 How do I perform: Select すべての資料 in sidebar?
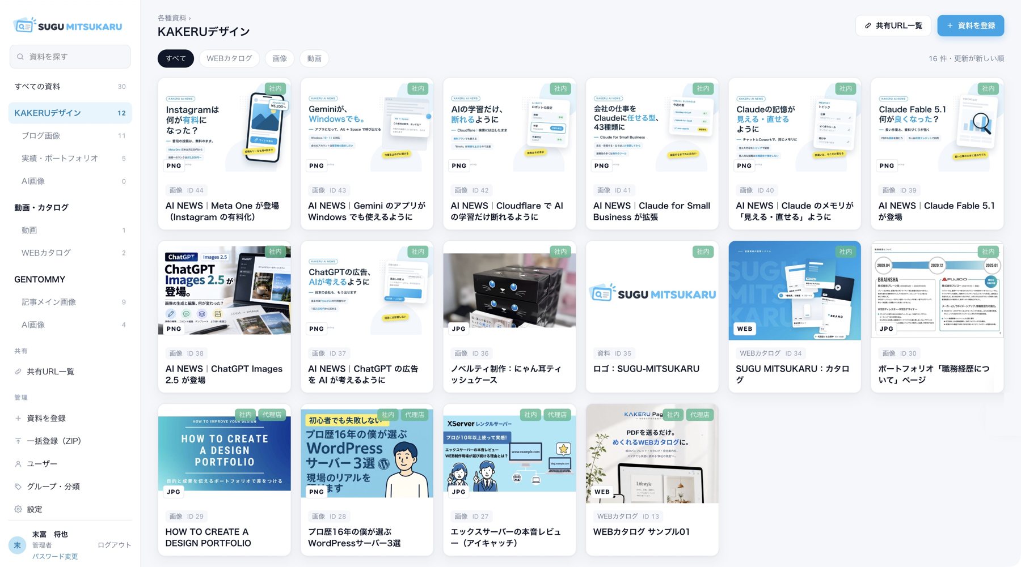tap(70, 86)
